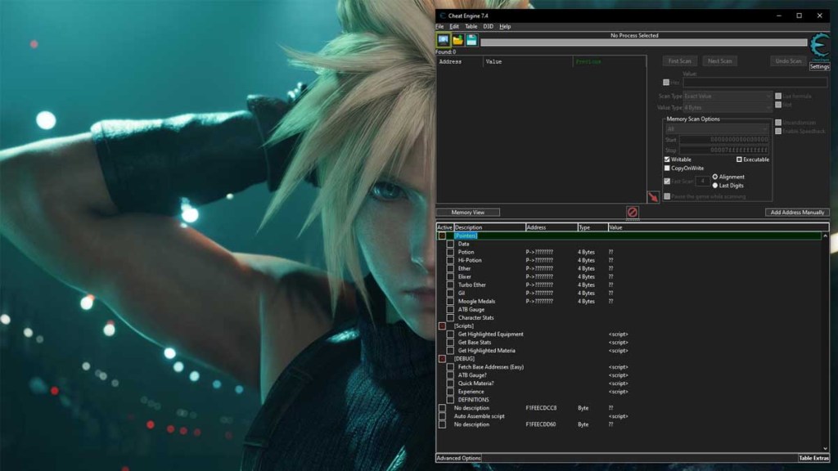Open Settings below the logo
Image resolution: width=838 pixels, height=471 pixels.
click(819, 67)
